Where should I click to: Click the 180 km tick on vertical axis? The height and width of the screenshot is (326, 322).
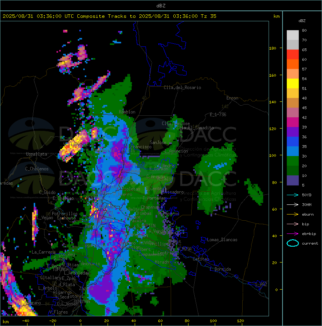pos(272,48)
